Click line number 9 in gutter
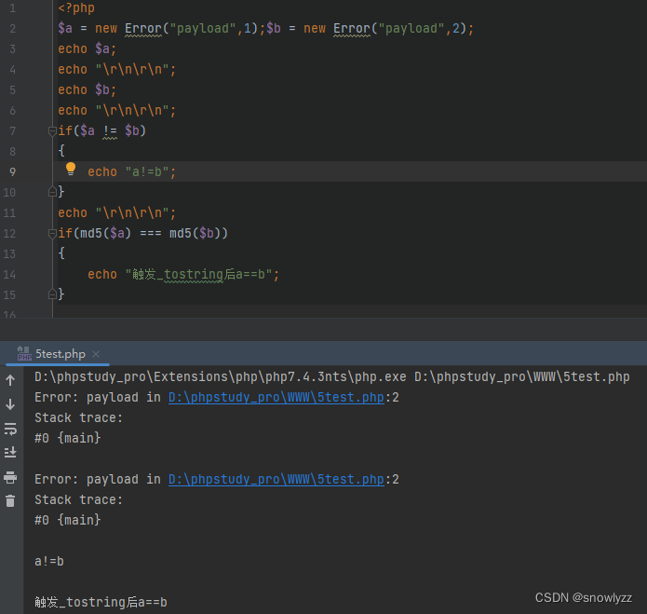The image size is (647, 614). pos(12,171)
